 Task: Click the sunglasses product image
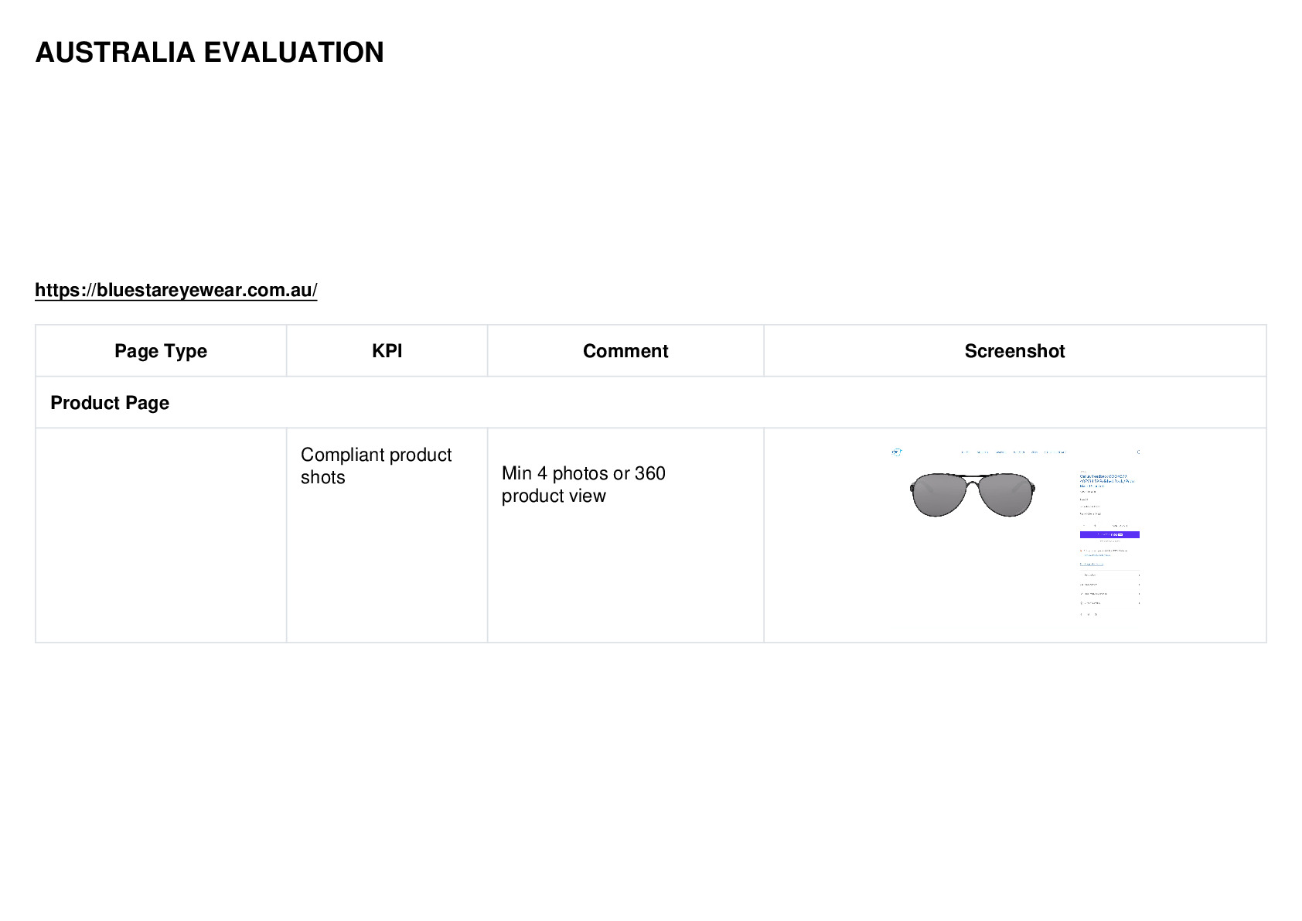(x=972, y=495)
